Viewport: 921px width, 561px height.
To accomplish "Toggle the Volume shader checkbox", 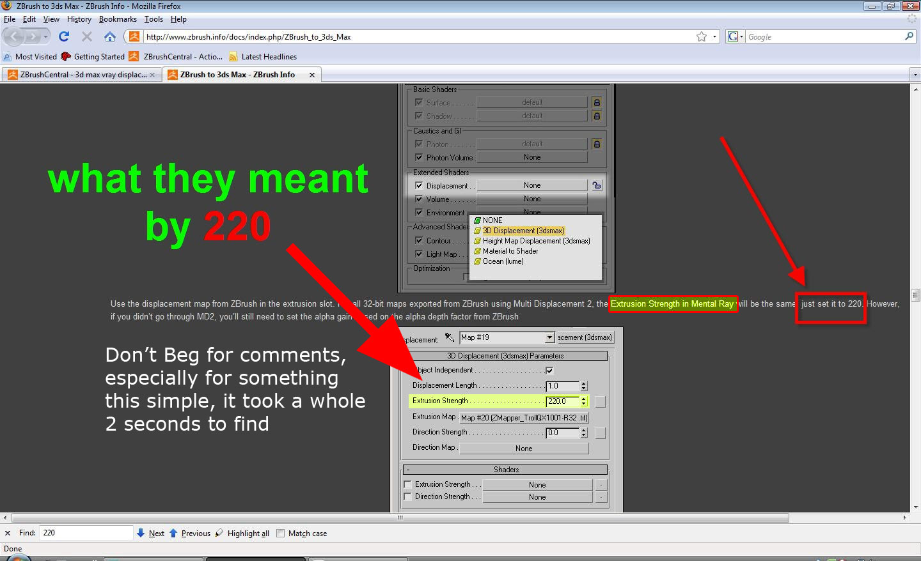I will (419, 199).
